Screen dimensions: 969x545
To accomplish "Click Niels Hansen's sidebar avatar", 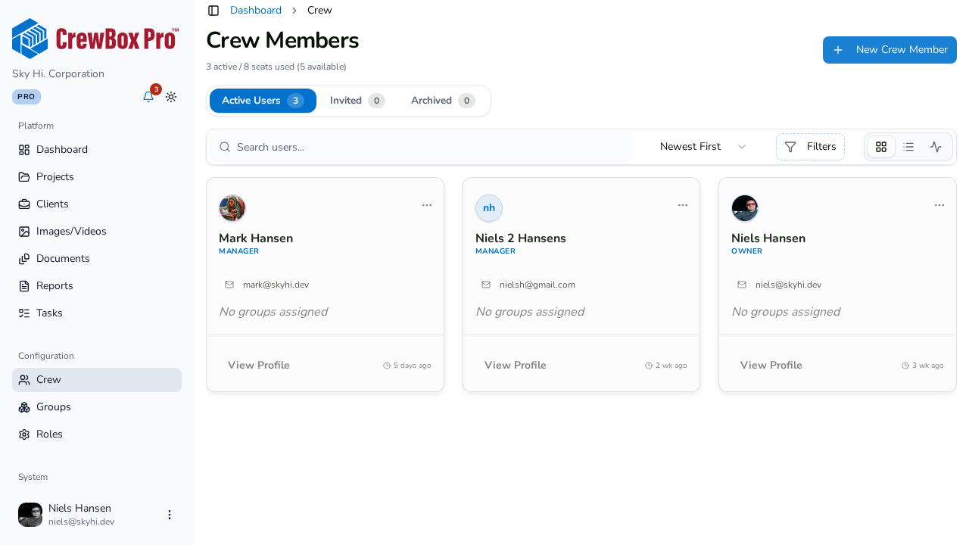I will (x=30, y=515).
